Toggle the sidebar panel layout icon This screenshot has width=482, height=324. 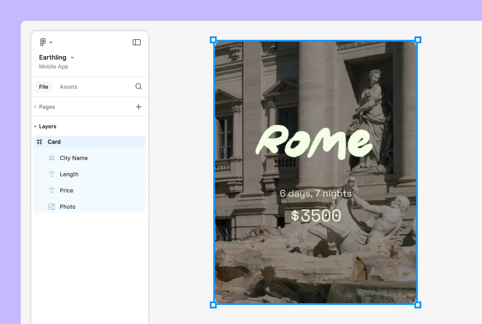click(x=137, y=42)
